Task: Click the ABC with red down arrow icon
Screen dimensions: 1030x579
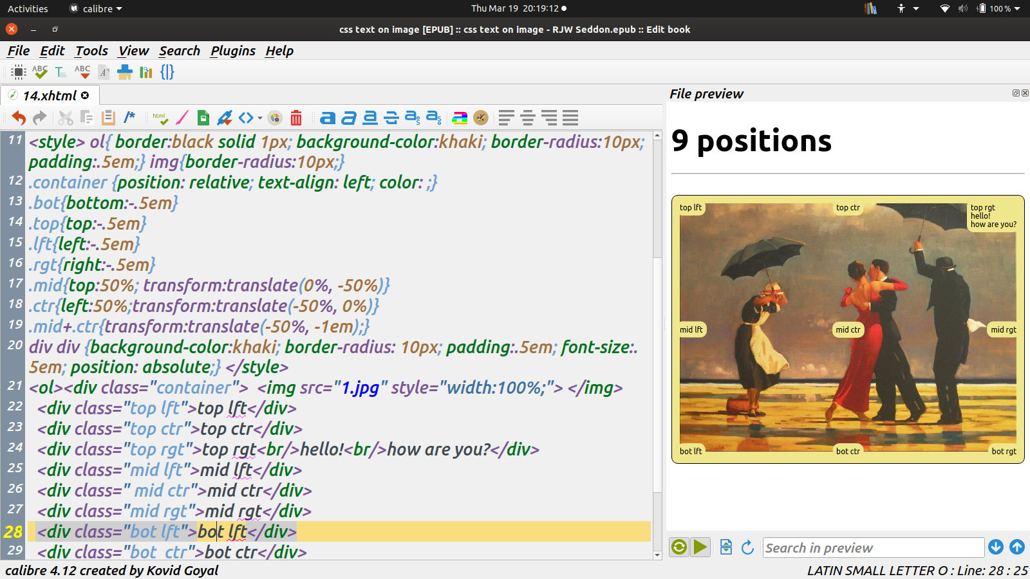Action: point(82,72)
